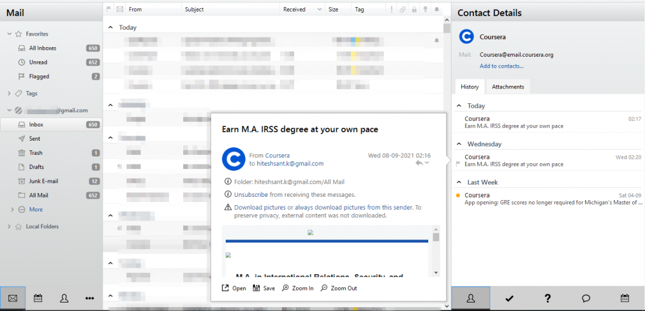
Task: Zoom In on the email preview
Action: tap(297, 288)
